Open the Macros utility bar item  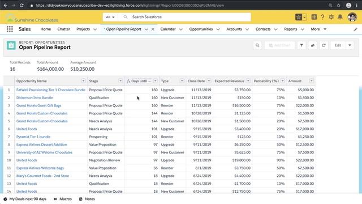coord(63,199)
